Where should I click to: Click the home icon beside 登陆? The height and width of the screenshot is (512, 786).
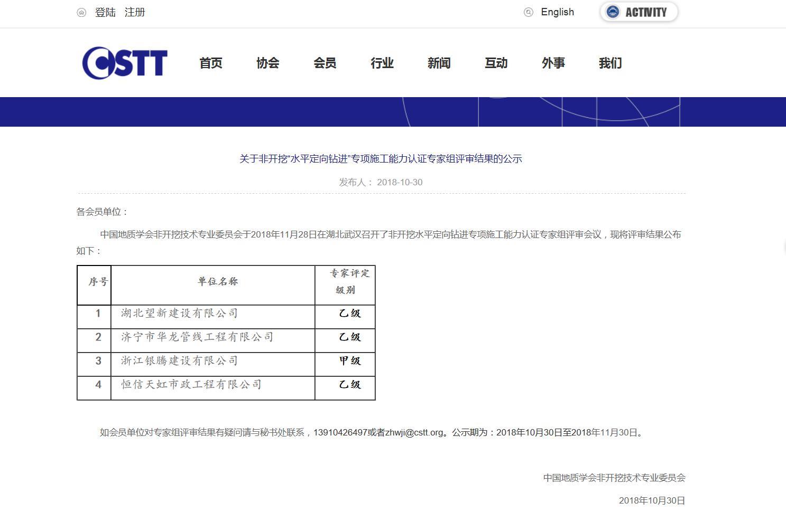(x=81, y=12)
